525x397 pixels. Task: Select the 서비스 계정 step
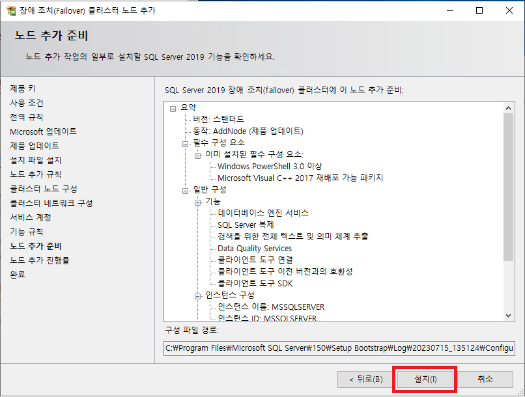(31, 218)
